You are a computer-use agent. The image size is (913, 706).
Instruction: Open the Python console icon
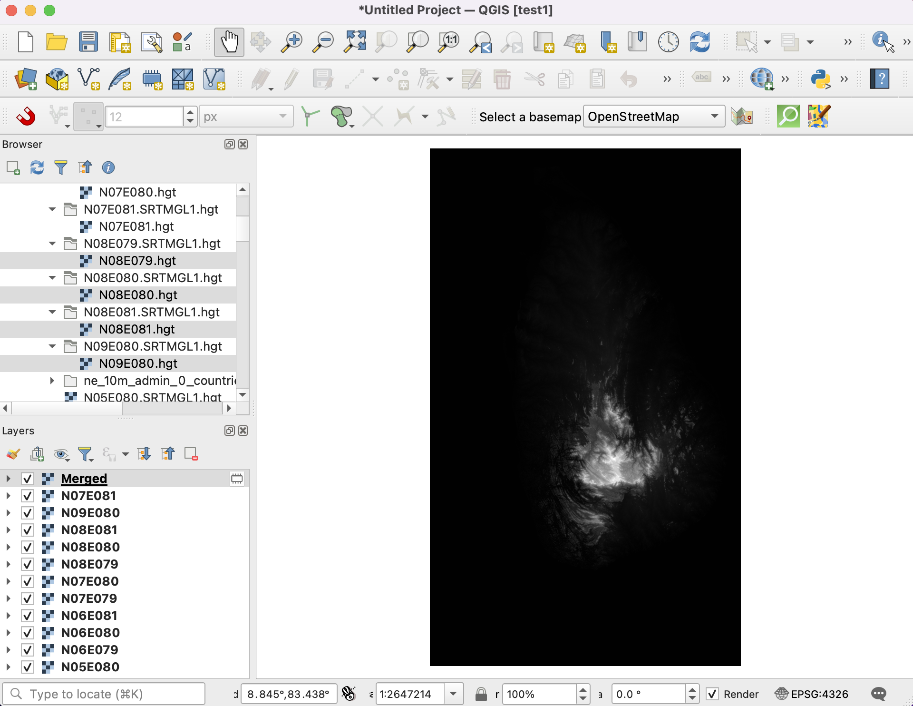[x=821, y=79]
